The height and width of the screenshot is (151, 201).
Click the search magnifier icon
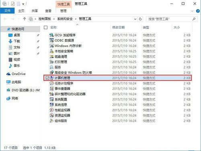click(194, 19)
